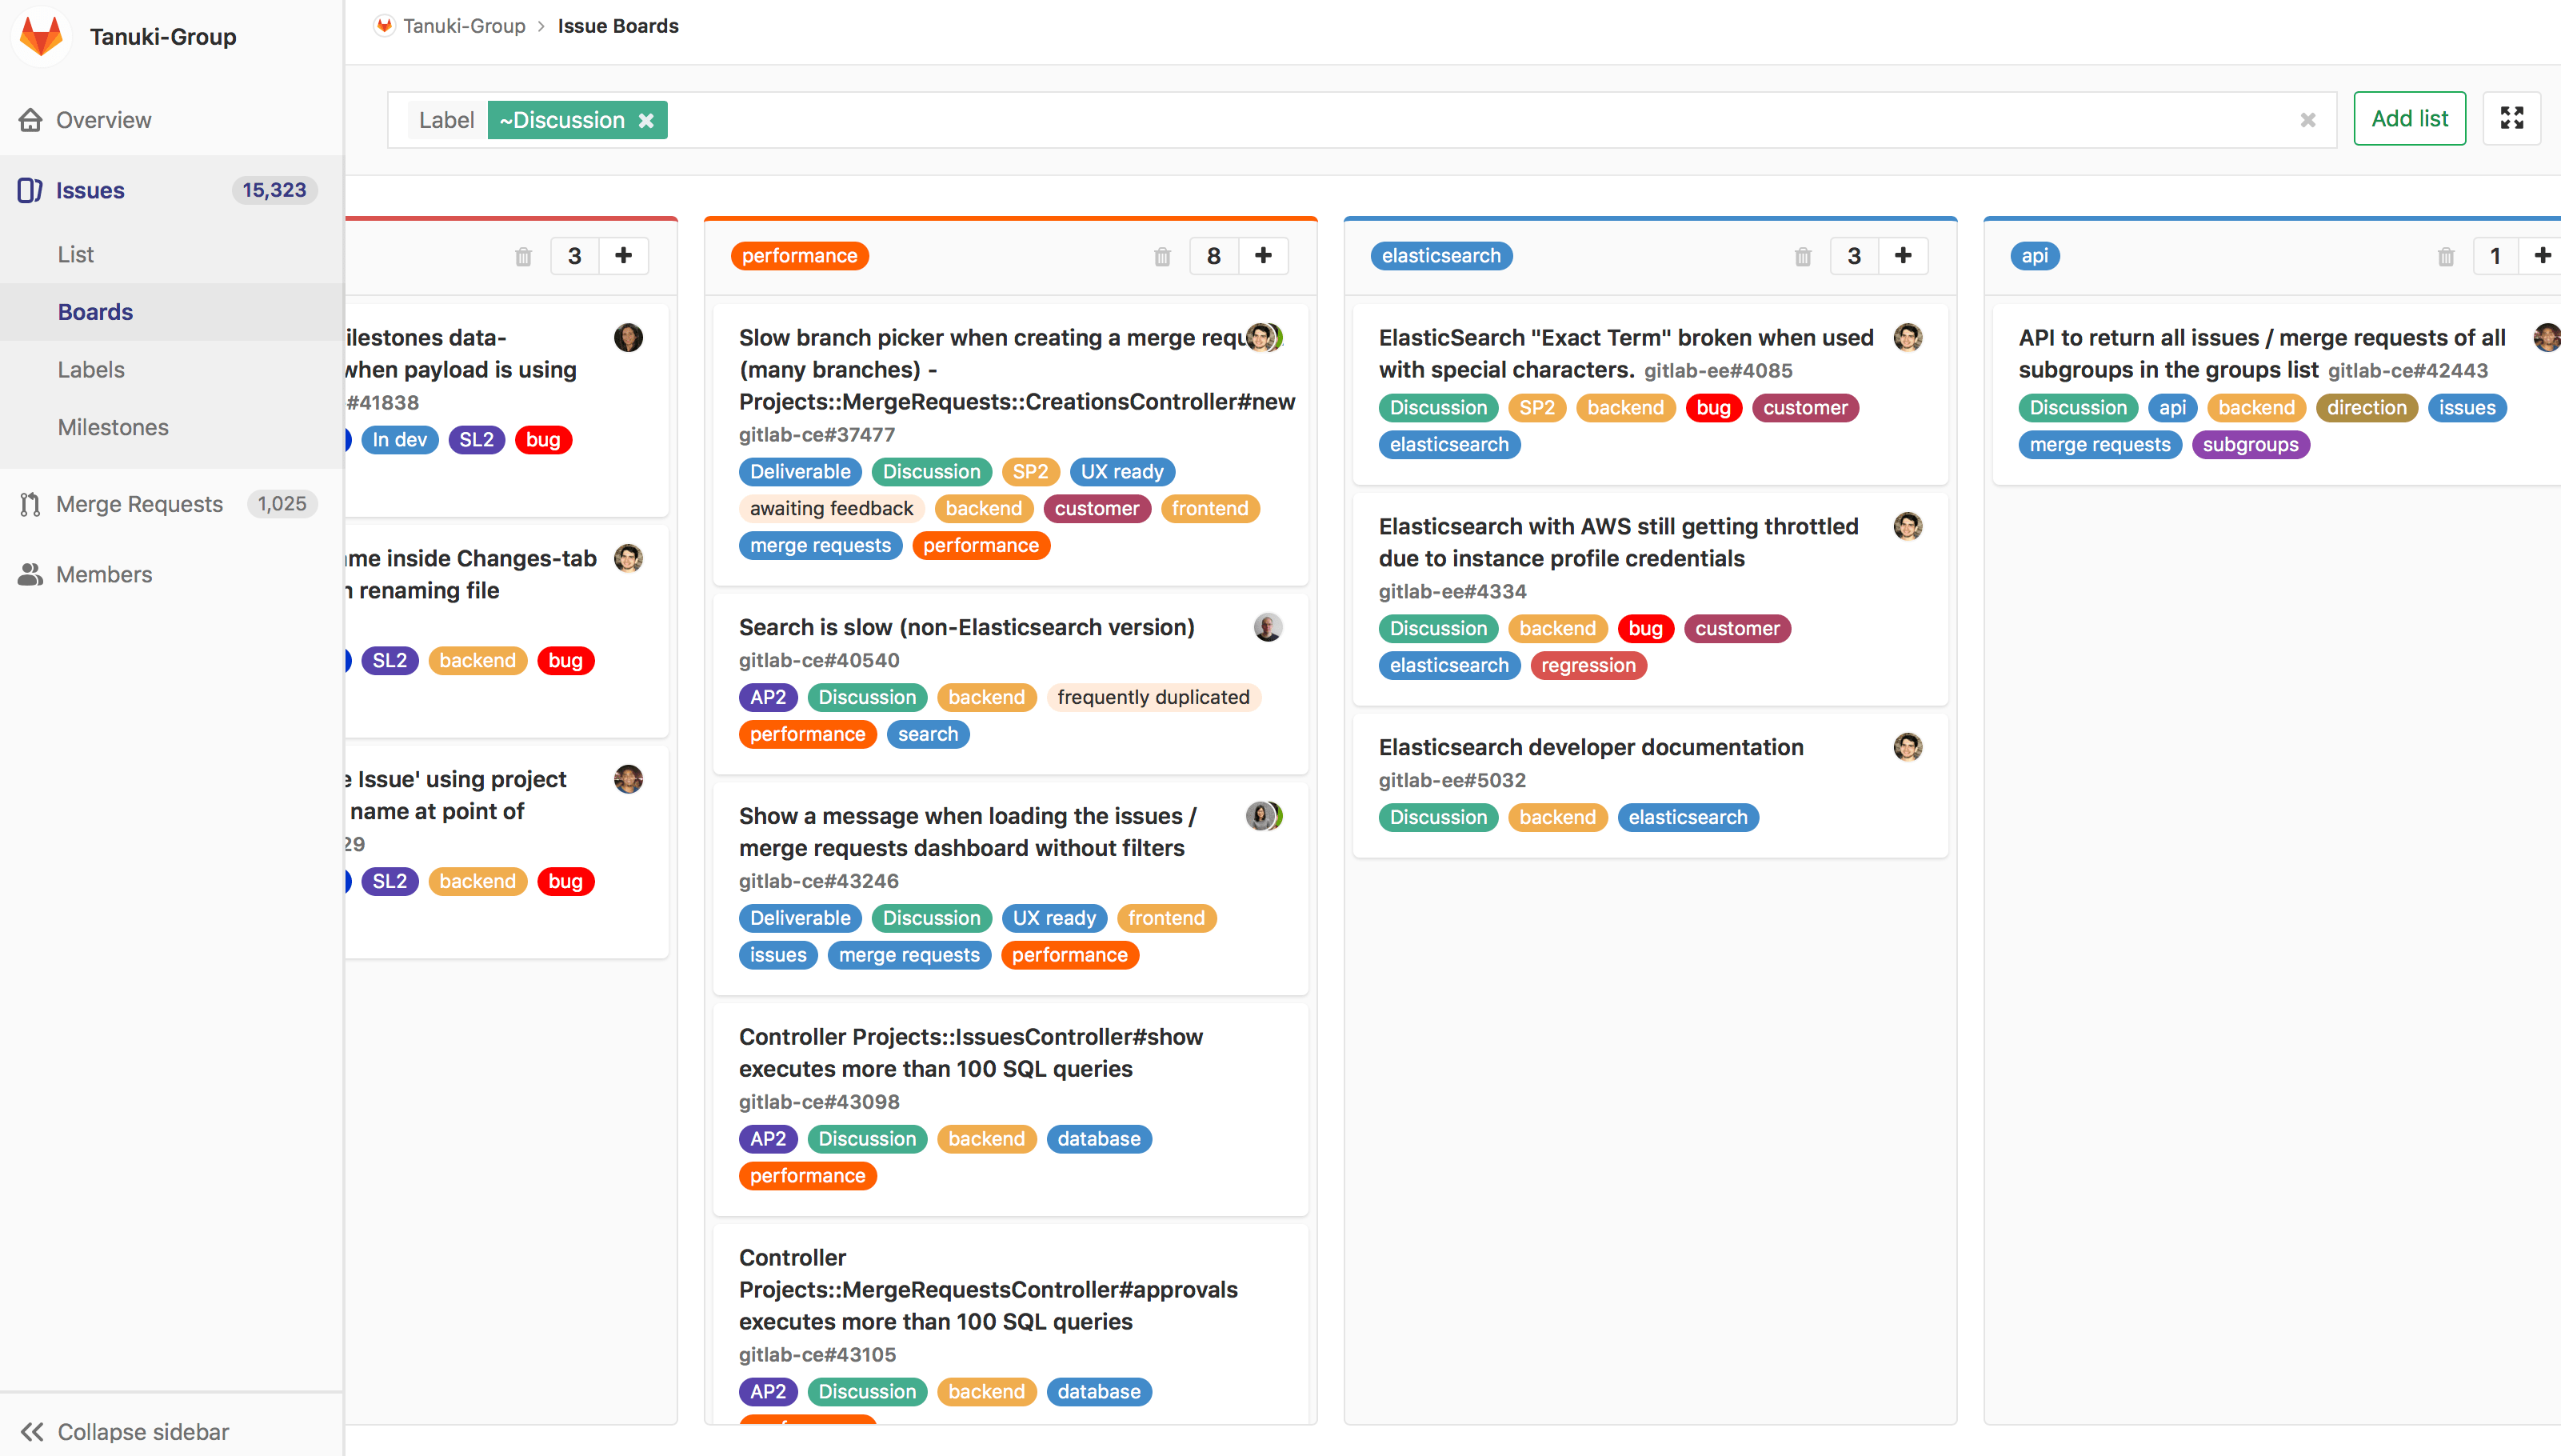Image resolution: width=2561 pixels, height=1456 pixels.
Task: Toggle focus mode with the fullscreen icon
Action: pyautogui.click(x=2512, y=118)
